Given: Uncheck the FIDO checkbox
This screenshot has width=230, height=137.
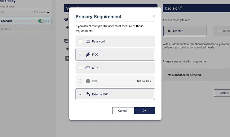Looking at the screenshot, I should click(81, 55).
